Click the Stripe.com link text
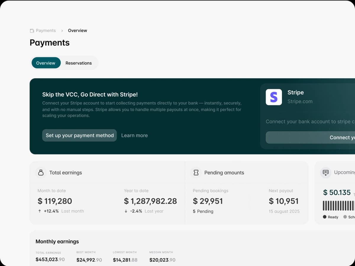Screen dimensions: 355x266 [300, 101]
